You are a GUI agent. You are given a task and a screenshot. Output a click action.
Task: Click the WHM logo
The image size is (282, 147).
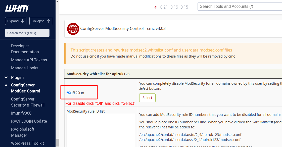click(x=17, y=9)
